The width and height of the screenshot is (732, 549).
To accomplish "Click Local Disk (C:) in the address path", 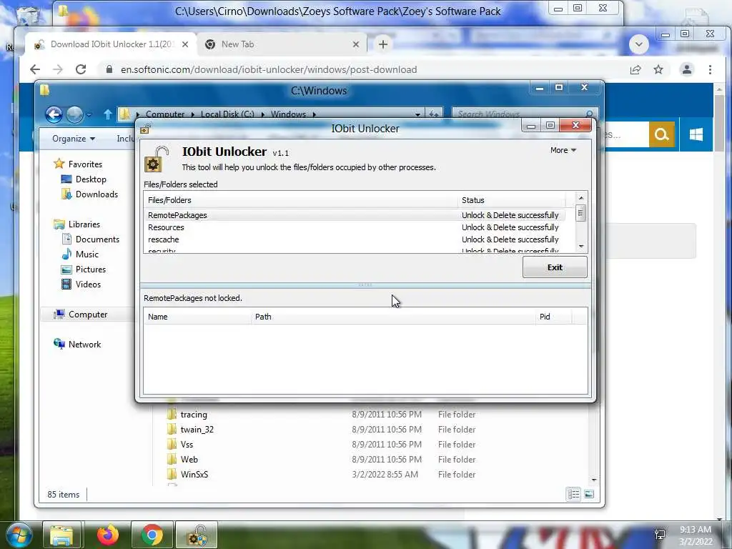I will pyautogui.click(x=227, y=114).
